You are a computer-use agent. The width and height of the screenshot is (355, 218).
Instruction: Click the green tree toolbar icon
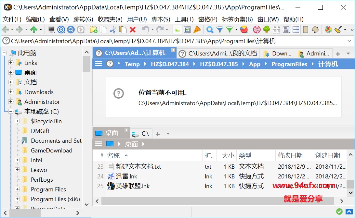click(267, 30)
